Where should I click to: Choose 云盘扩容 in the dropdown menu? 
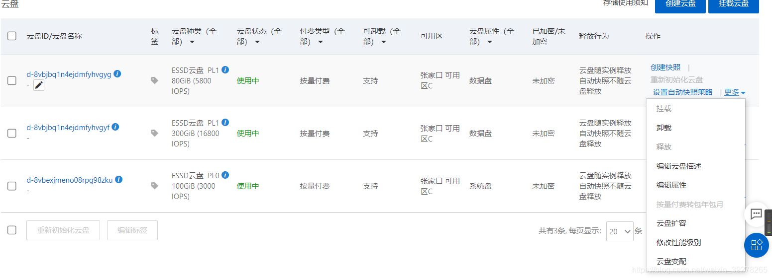click(x=671, y=223)
